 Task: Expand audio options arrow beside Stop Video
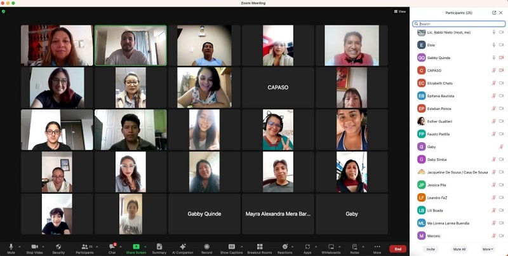45,246
